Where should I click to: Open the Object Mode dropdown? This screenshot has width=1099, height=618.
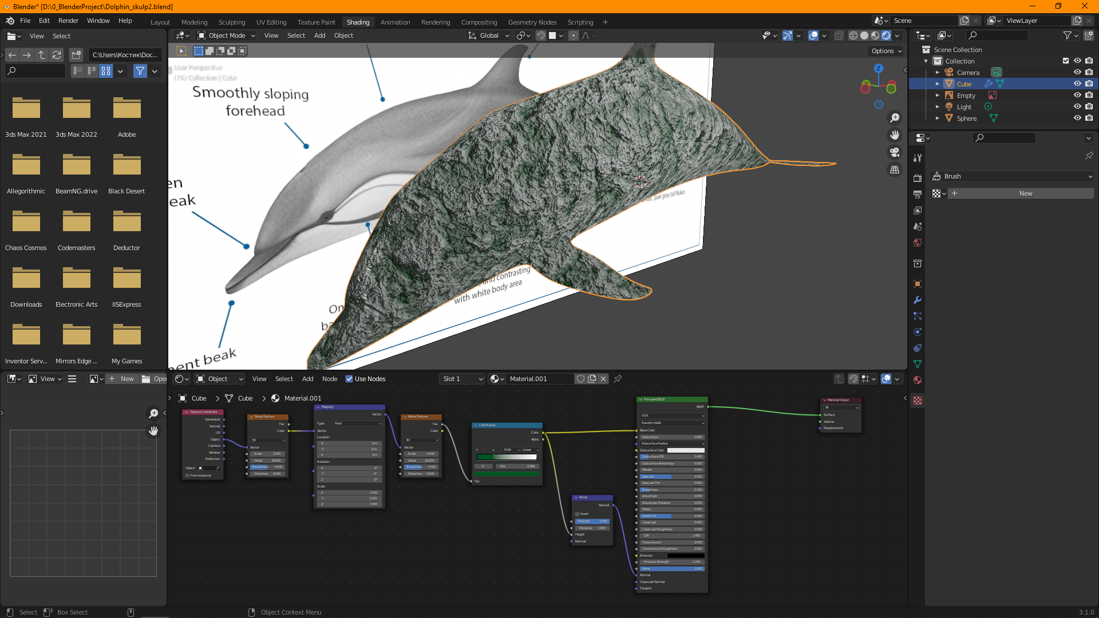[226, 35]
